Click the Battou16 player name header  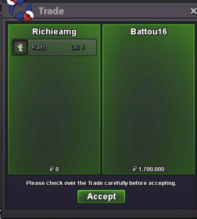click(149, 31)
